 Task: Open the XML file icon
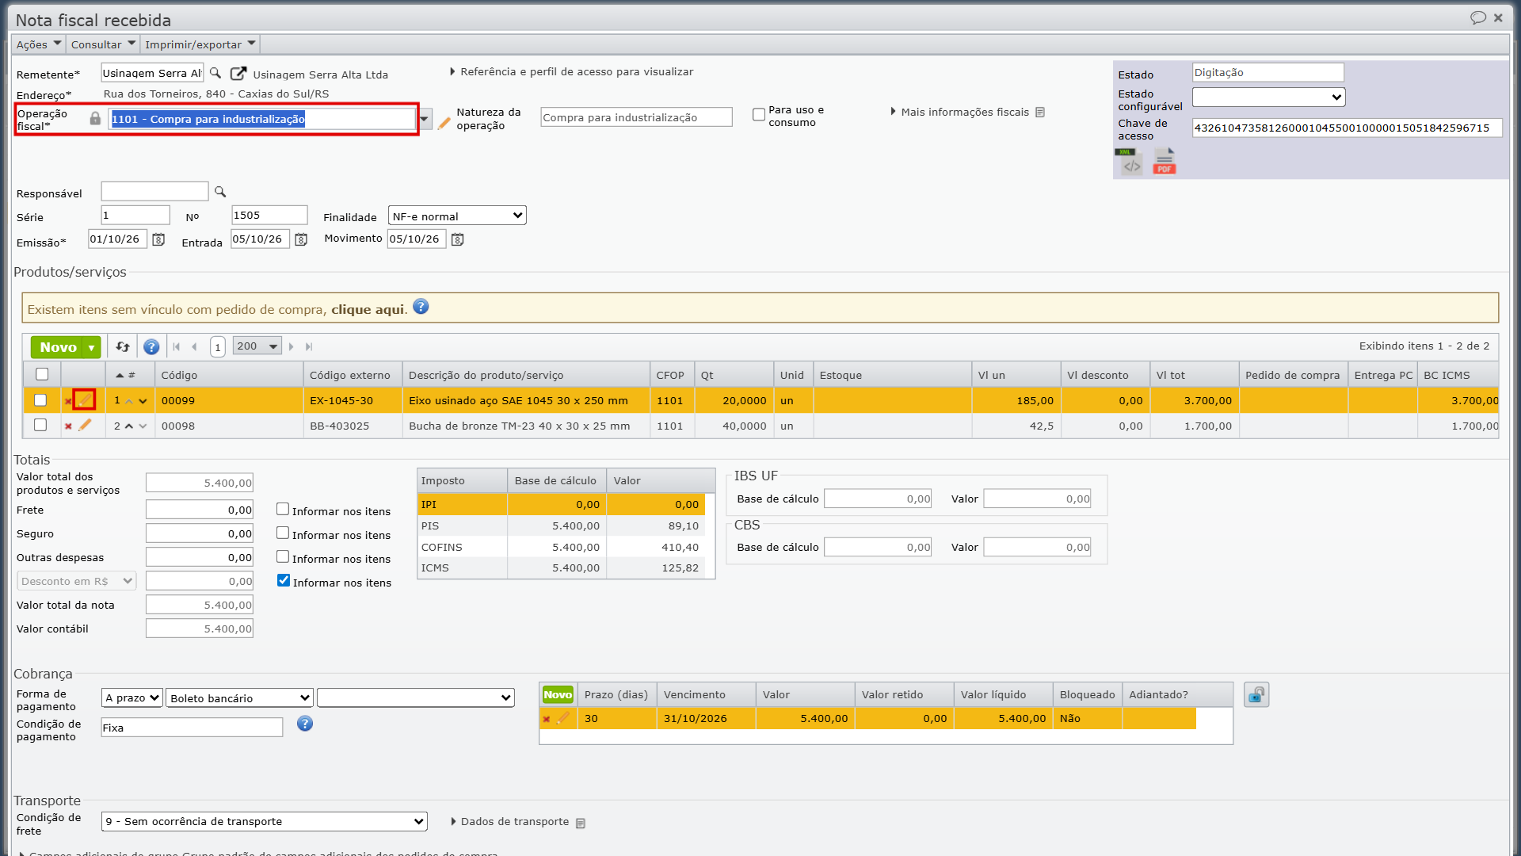pos(1129,162)
